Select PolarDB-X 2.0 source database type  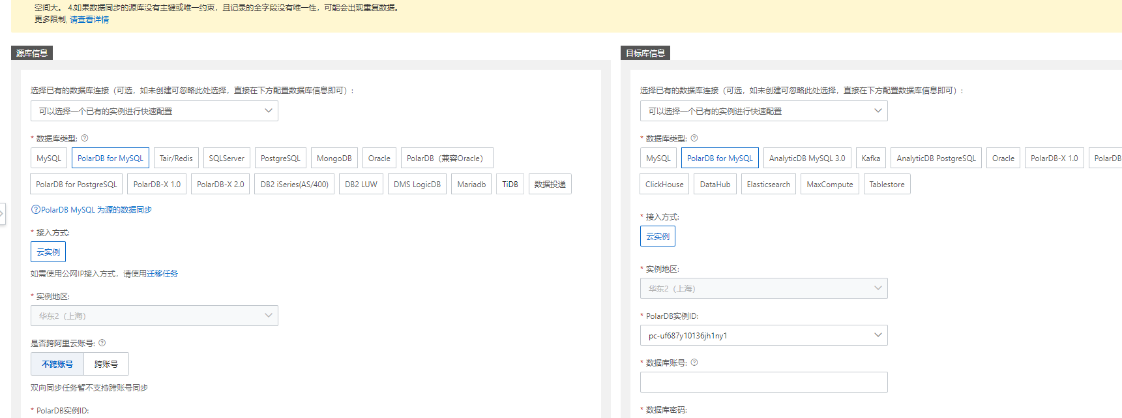pos(220,185)
